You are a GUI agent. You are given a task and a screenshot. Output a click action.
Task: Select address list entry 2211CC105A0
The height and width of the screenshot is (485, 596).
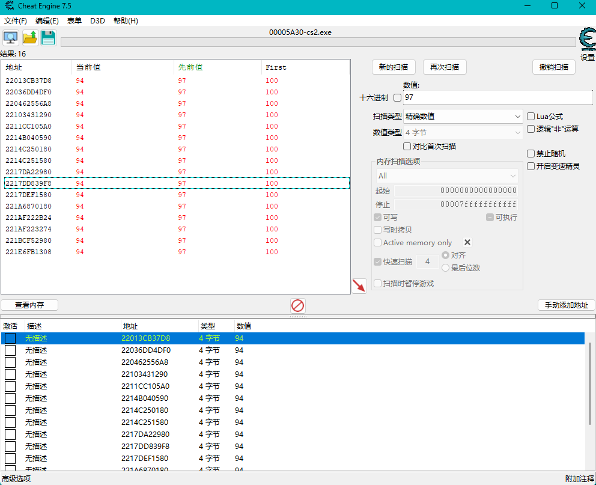293,386
